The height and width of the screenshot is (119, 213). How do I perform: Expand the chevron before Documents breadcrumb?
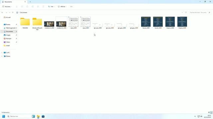pyautogui.click(x=19, y=13)
